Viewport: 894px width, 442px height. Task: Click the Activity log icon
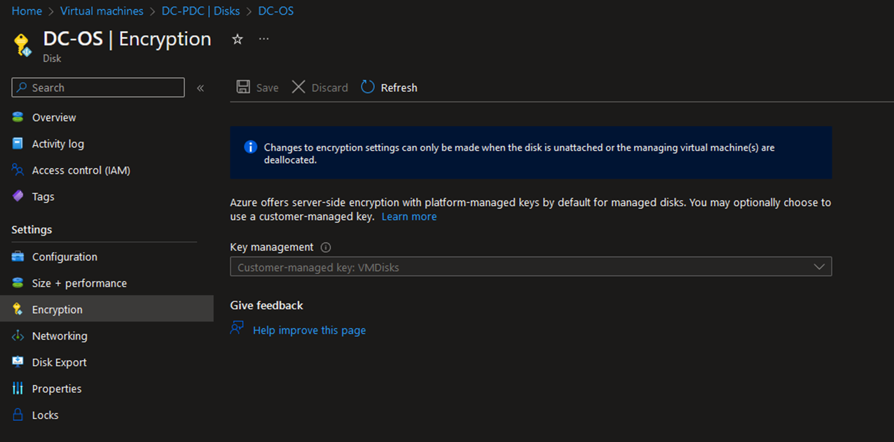point(18,144)
